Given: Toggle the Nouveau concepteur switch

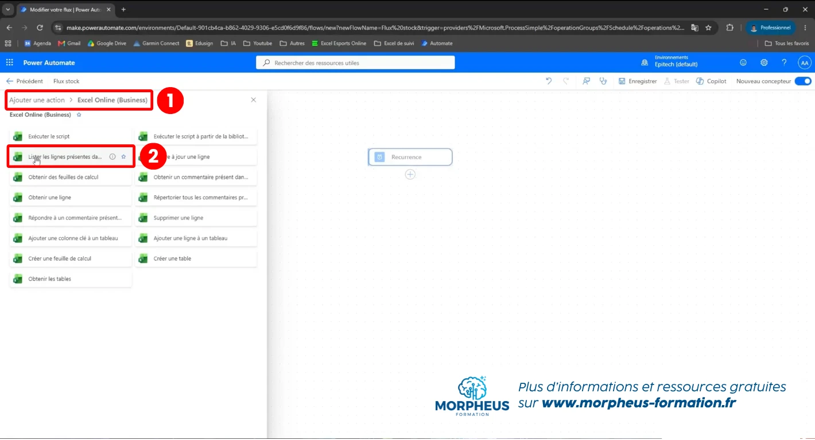Looking at the screenshot, I should pyautogui.click(x=803, y=81).
